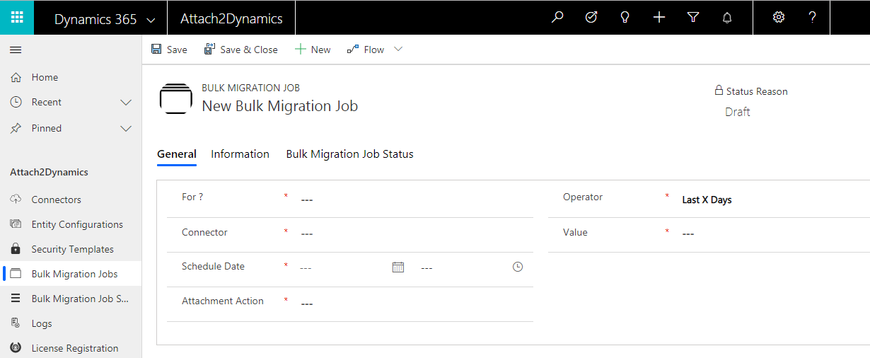Click Save in the command bar
The image size is (870, 358).
tap(169, 50)
